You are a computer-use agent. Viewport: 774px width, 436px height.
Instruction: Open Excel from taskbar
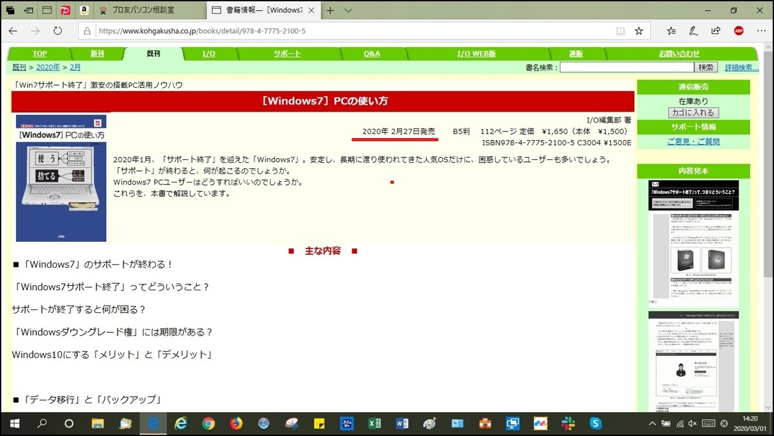(373, 424)
